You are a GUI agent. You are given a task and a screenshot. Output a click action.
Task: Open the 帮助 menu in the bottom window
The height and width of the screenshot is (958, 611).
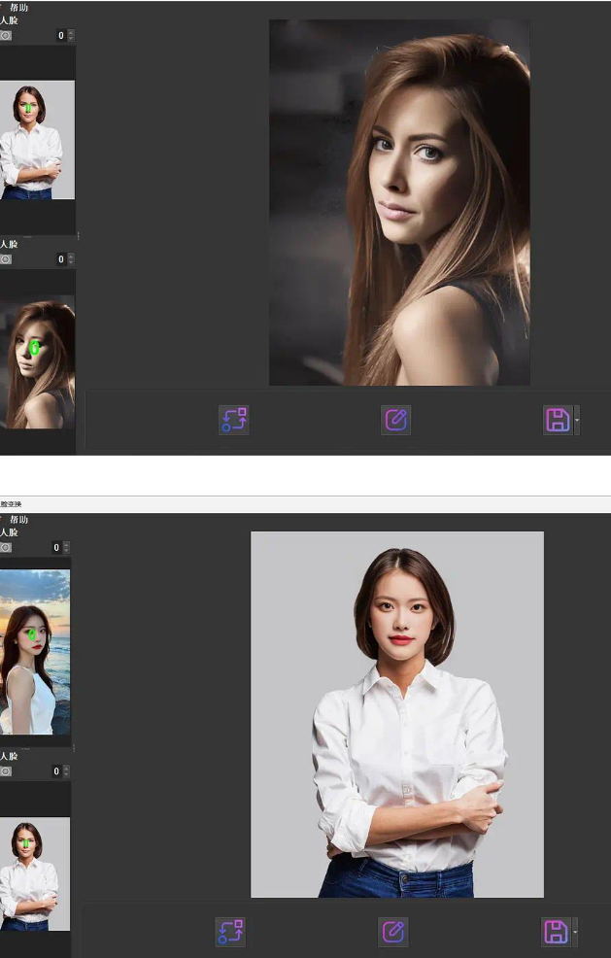(18, 520)
